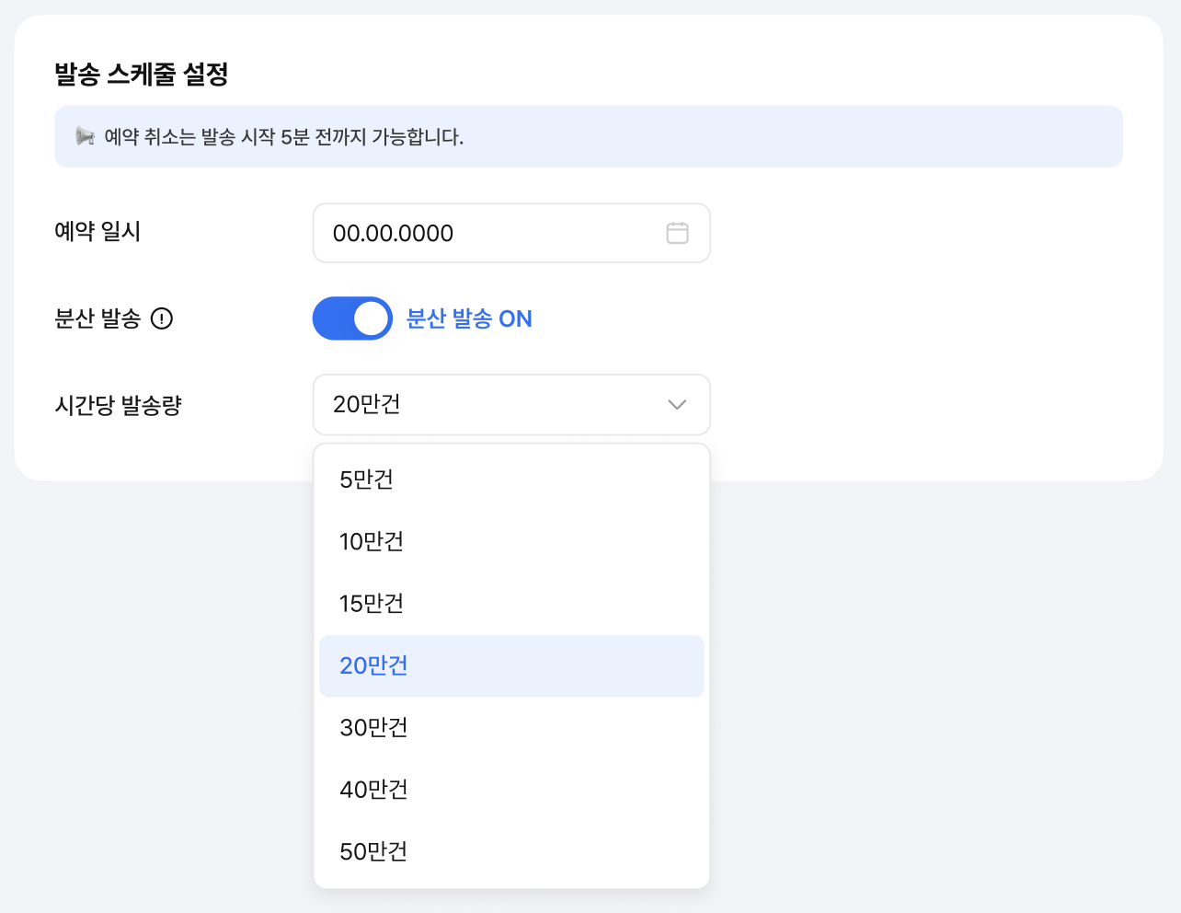The width and height of the screenshot is (1181, 913).
Task: Choose 30만건 option
Action: point(511,727)
